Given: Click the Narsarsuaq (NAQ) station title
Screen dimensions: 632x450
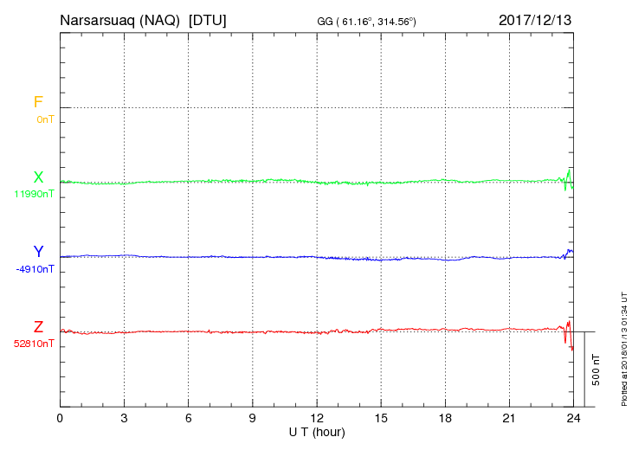Looking at the screenshot, I should (119, 21).
